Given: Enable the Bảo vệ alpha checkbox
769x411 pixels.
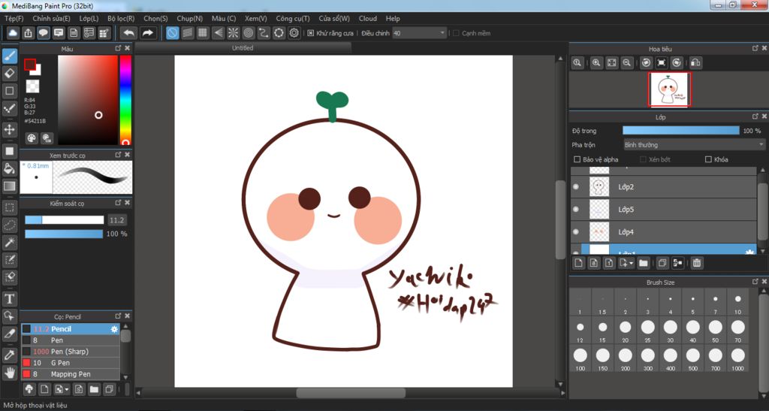Looking at the screenshot, I should click(577, 159).
